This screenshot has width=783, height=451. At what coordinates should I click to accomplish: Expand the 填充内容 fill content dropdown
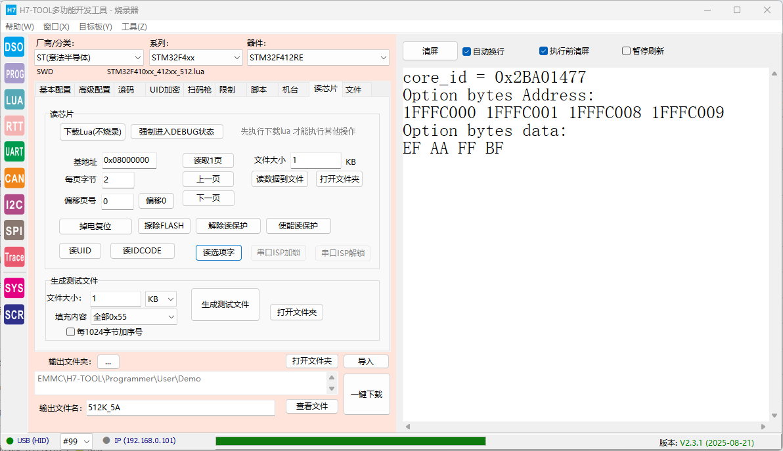133,317
